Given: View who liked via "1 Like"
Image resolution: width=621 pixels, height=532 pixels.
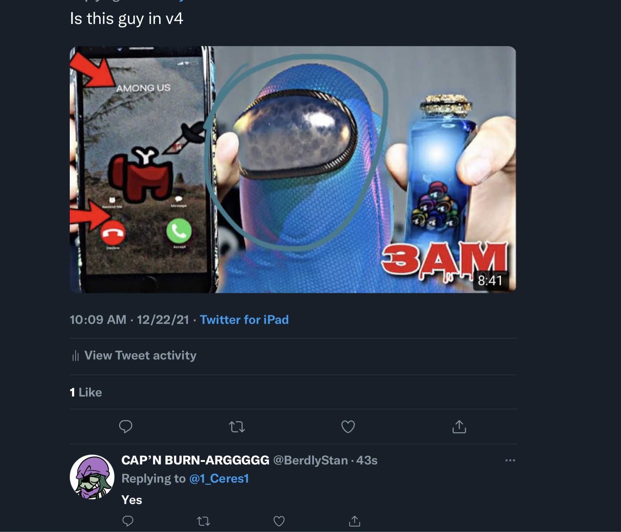Looking at the screenshot, I should click(x=86, y=392).
